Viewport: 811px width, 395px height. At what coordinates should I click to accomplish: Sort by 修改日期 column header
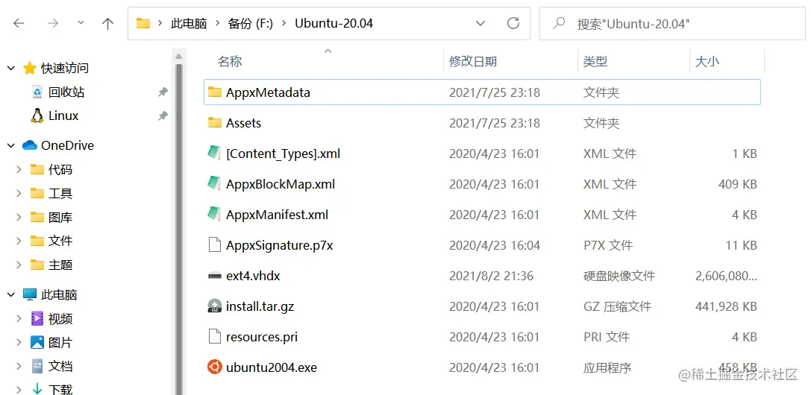pyautogui.click(x=473, y=61)
